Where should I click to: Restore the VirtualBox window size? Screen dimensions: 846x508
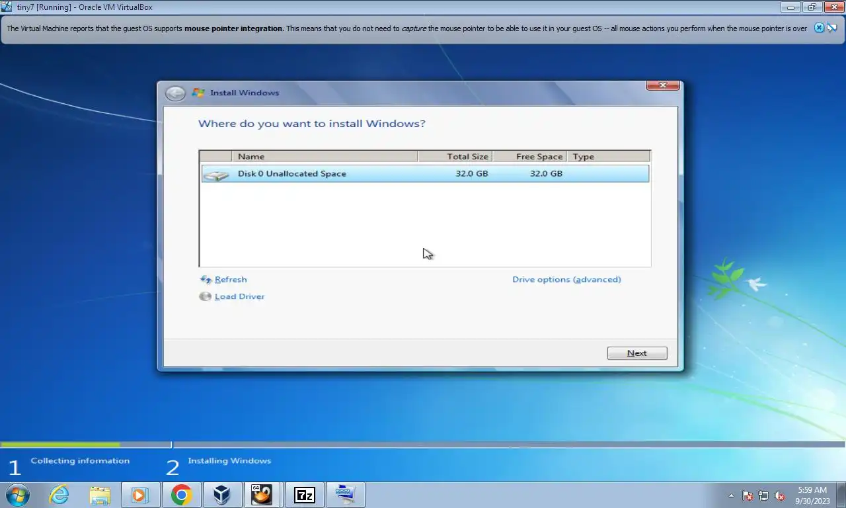[x=812, y=7]
